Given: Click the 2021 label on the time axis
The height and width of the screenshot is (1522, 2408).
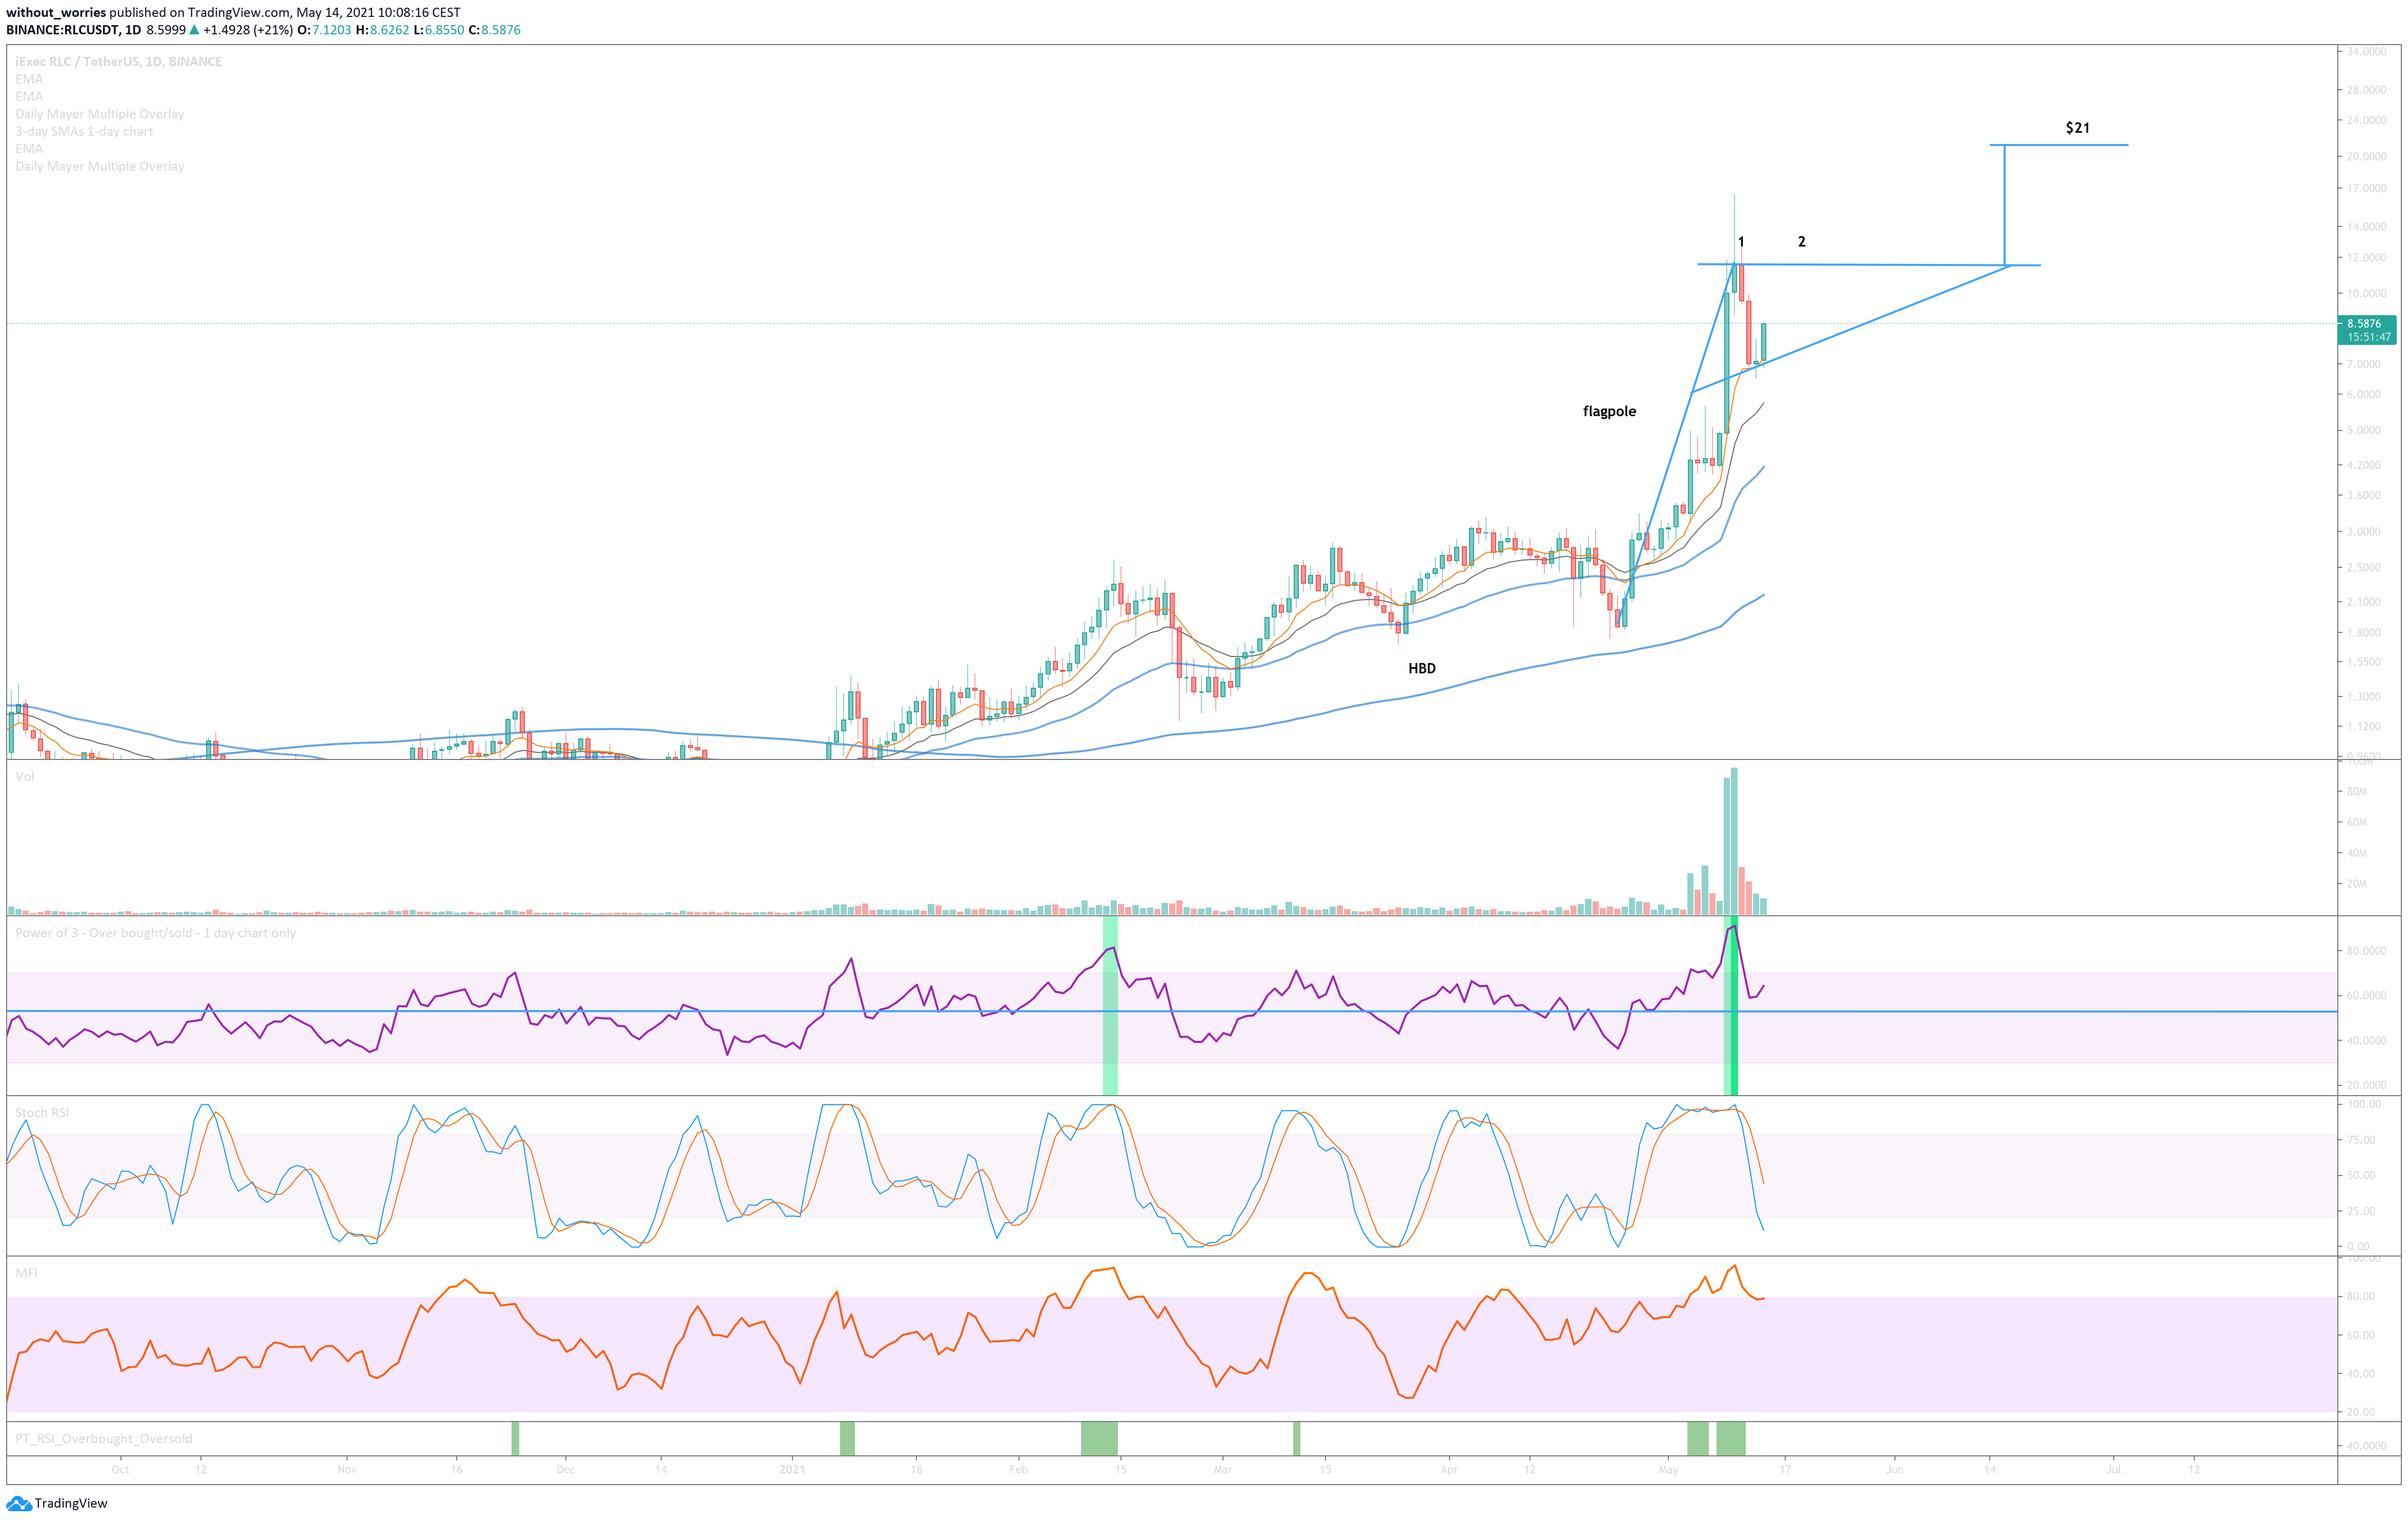Looking at the screenshot, I should 791,1470.
